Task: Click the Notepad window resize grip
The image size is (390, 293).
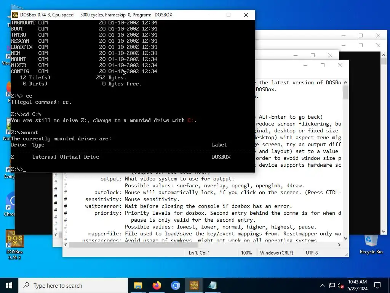Action: point(347,254)
